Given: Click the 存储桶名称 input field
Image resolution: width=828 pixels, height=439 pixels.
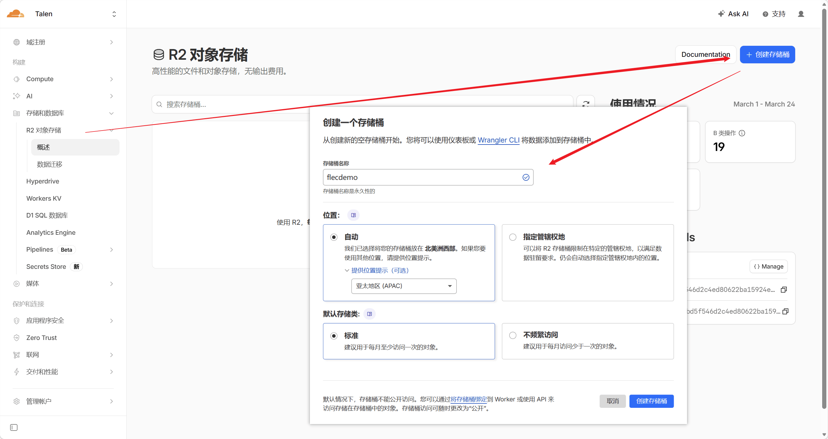Looking at the screenshot, I should coord(422,177).
